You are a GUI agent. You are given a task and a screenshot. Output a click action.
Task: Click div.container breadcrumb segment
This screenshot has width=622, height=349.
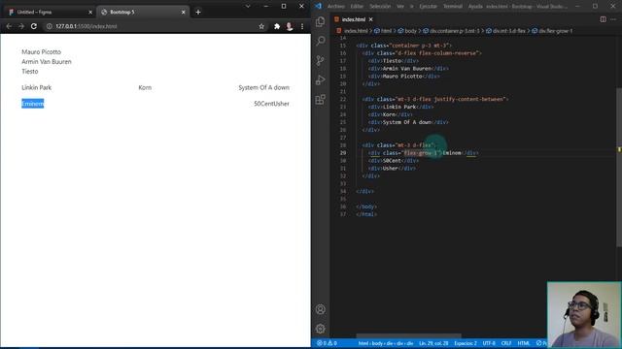pyautogui.click(x=455, y=30)
